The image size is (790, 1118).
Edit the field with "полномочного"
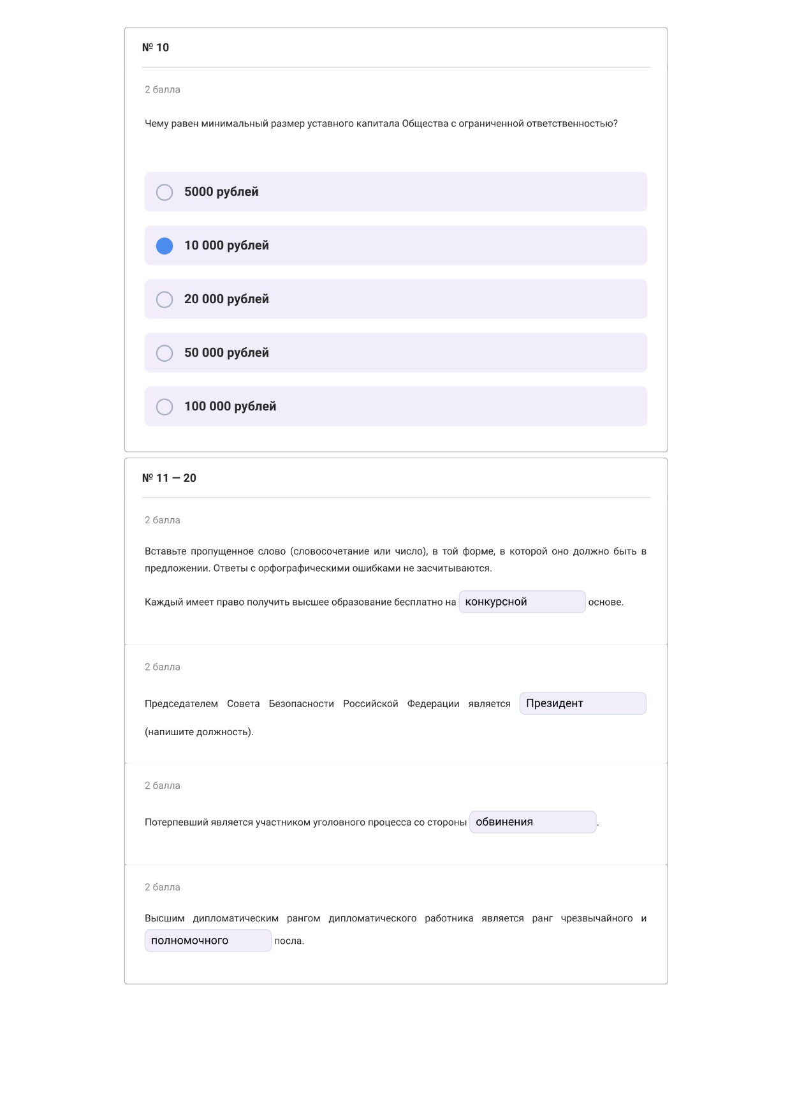[x=208, y=941]
